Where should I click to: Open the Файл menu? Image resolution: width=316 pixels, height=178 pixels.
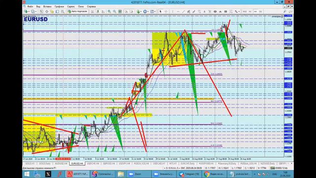click(30, 6)
